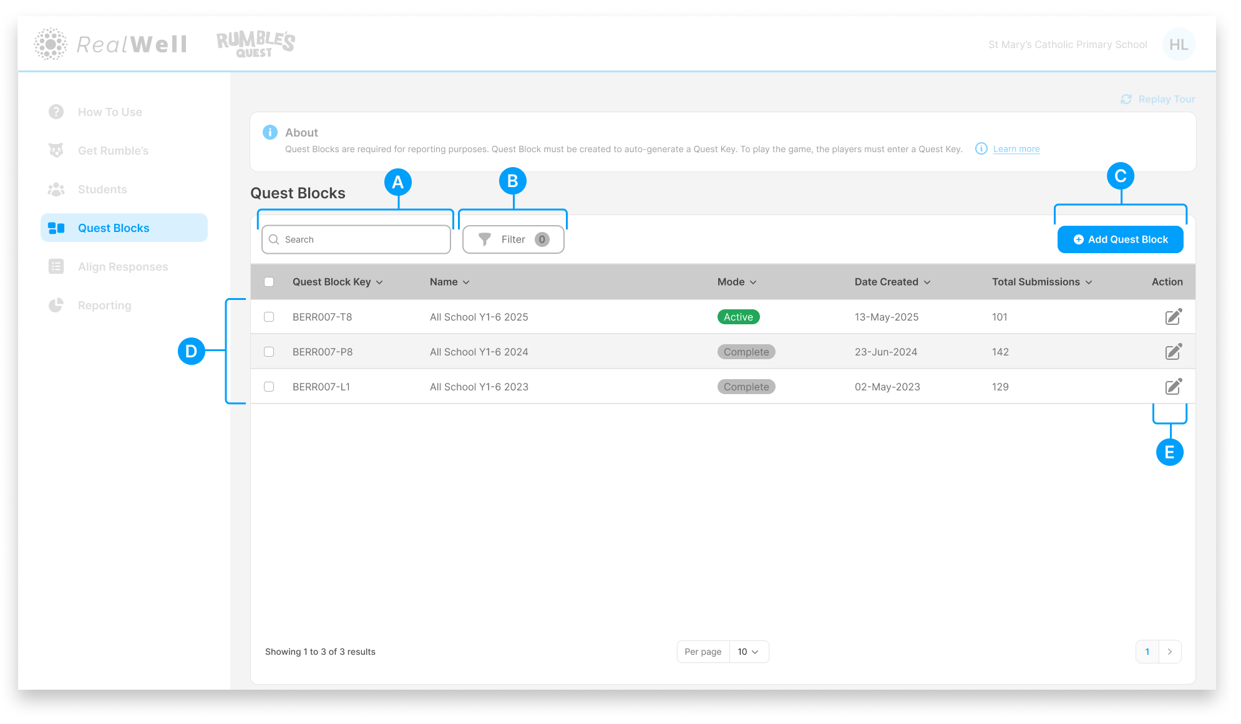Click the Add Quest Block button
This screenshot has height=724, width=1241.
(1120, 239)
